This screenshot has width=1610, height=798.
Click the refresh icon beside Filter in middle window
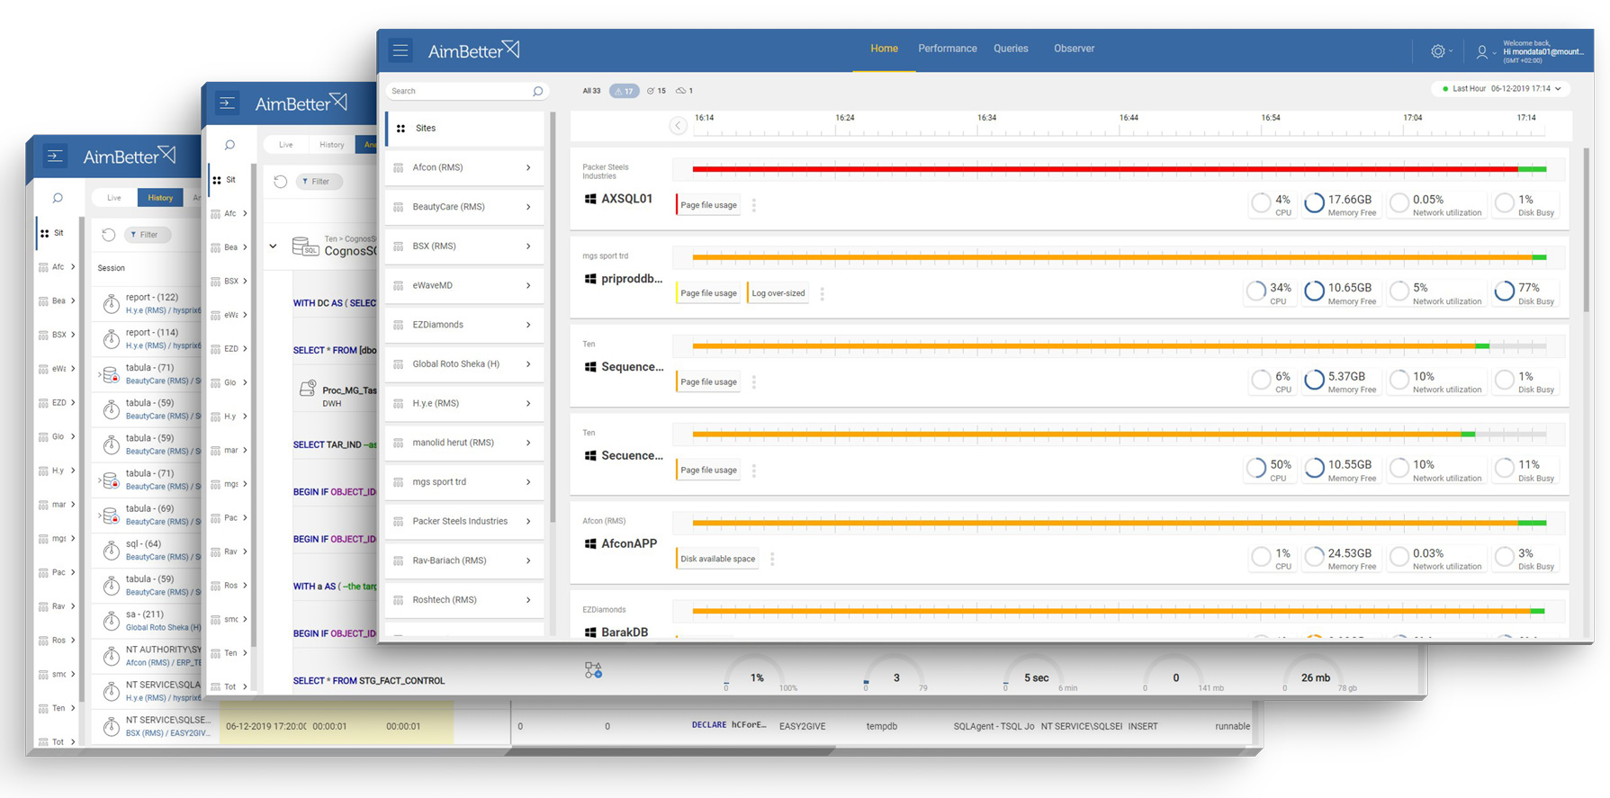coord(280,182)
